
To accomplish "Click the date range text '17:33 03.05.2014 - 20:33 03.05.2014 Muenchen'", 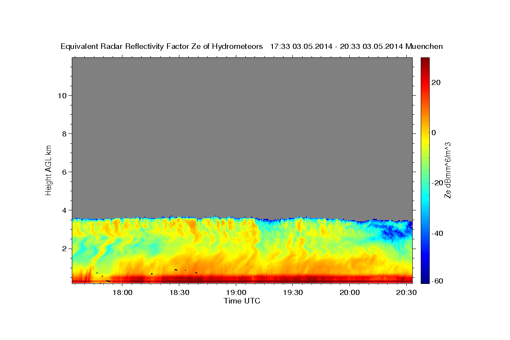I will click(357, 46).
